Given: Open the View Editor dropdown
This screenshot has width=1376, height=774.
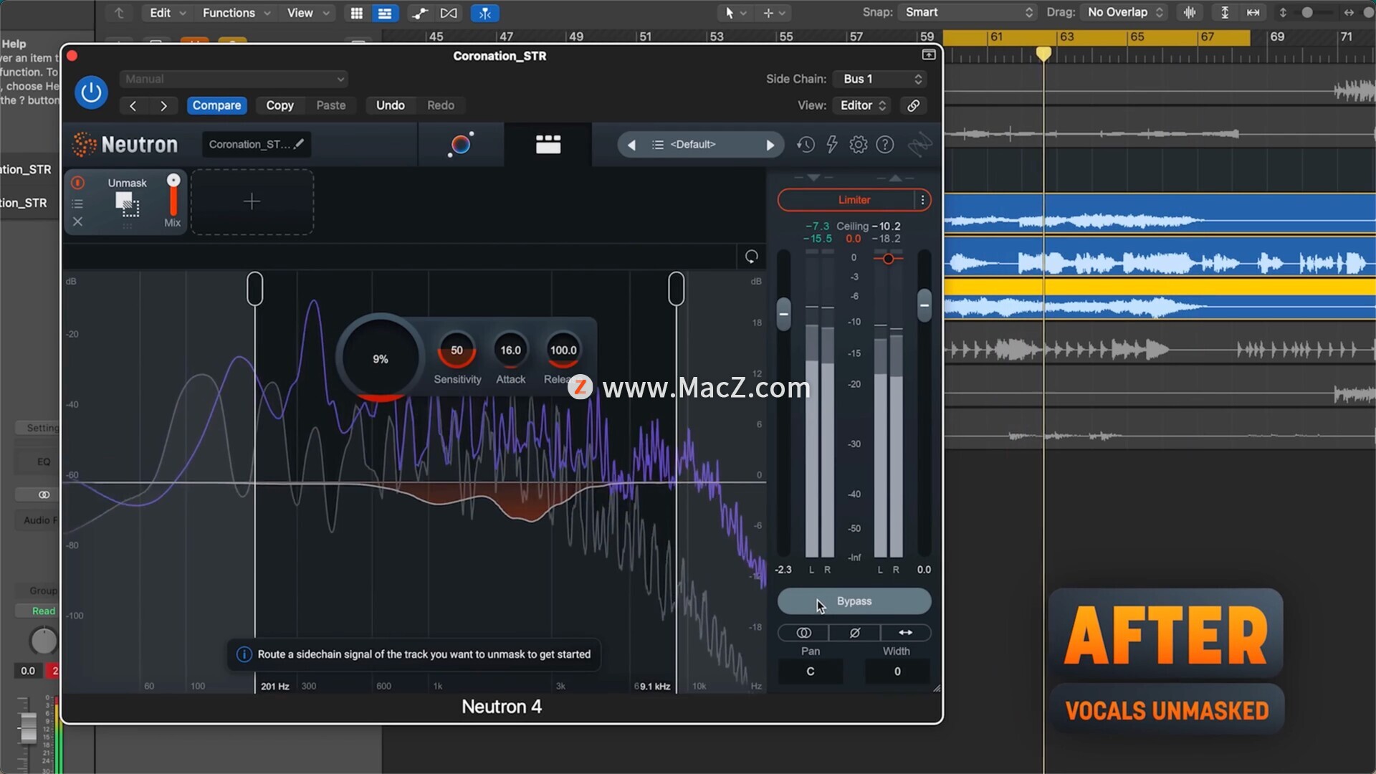Looking at the screenshot, I should [x=863, y=105].
